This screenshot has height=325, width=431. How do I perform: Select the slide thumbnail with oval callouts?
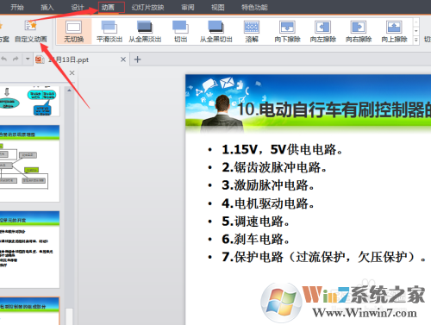29,101
